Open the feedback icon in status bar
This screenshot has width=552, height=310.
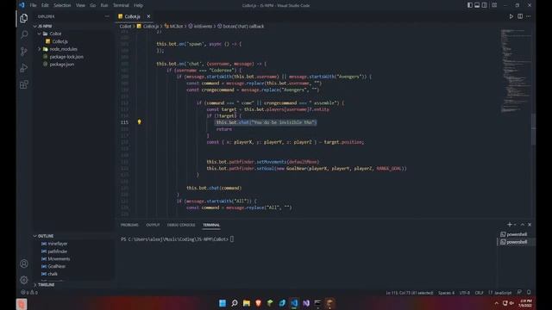pos(519,293)
